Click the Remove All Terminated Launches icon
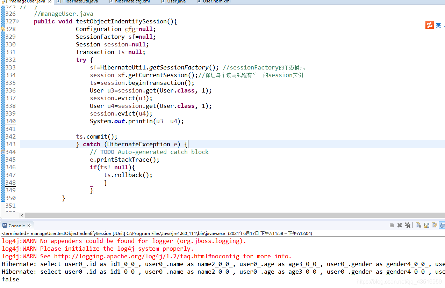Image resolution: width=445 pixels, height=288 pixels. (408, 225)
